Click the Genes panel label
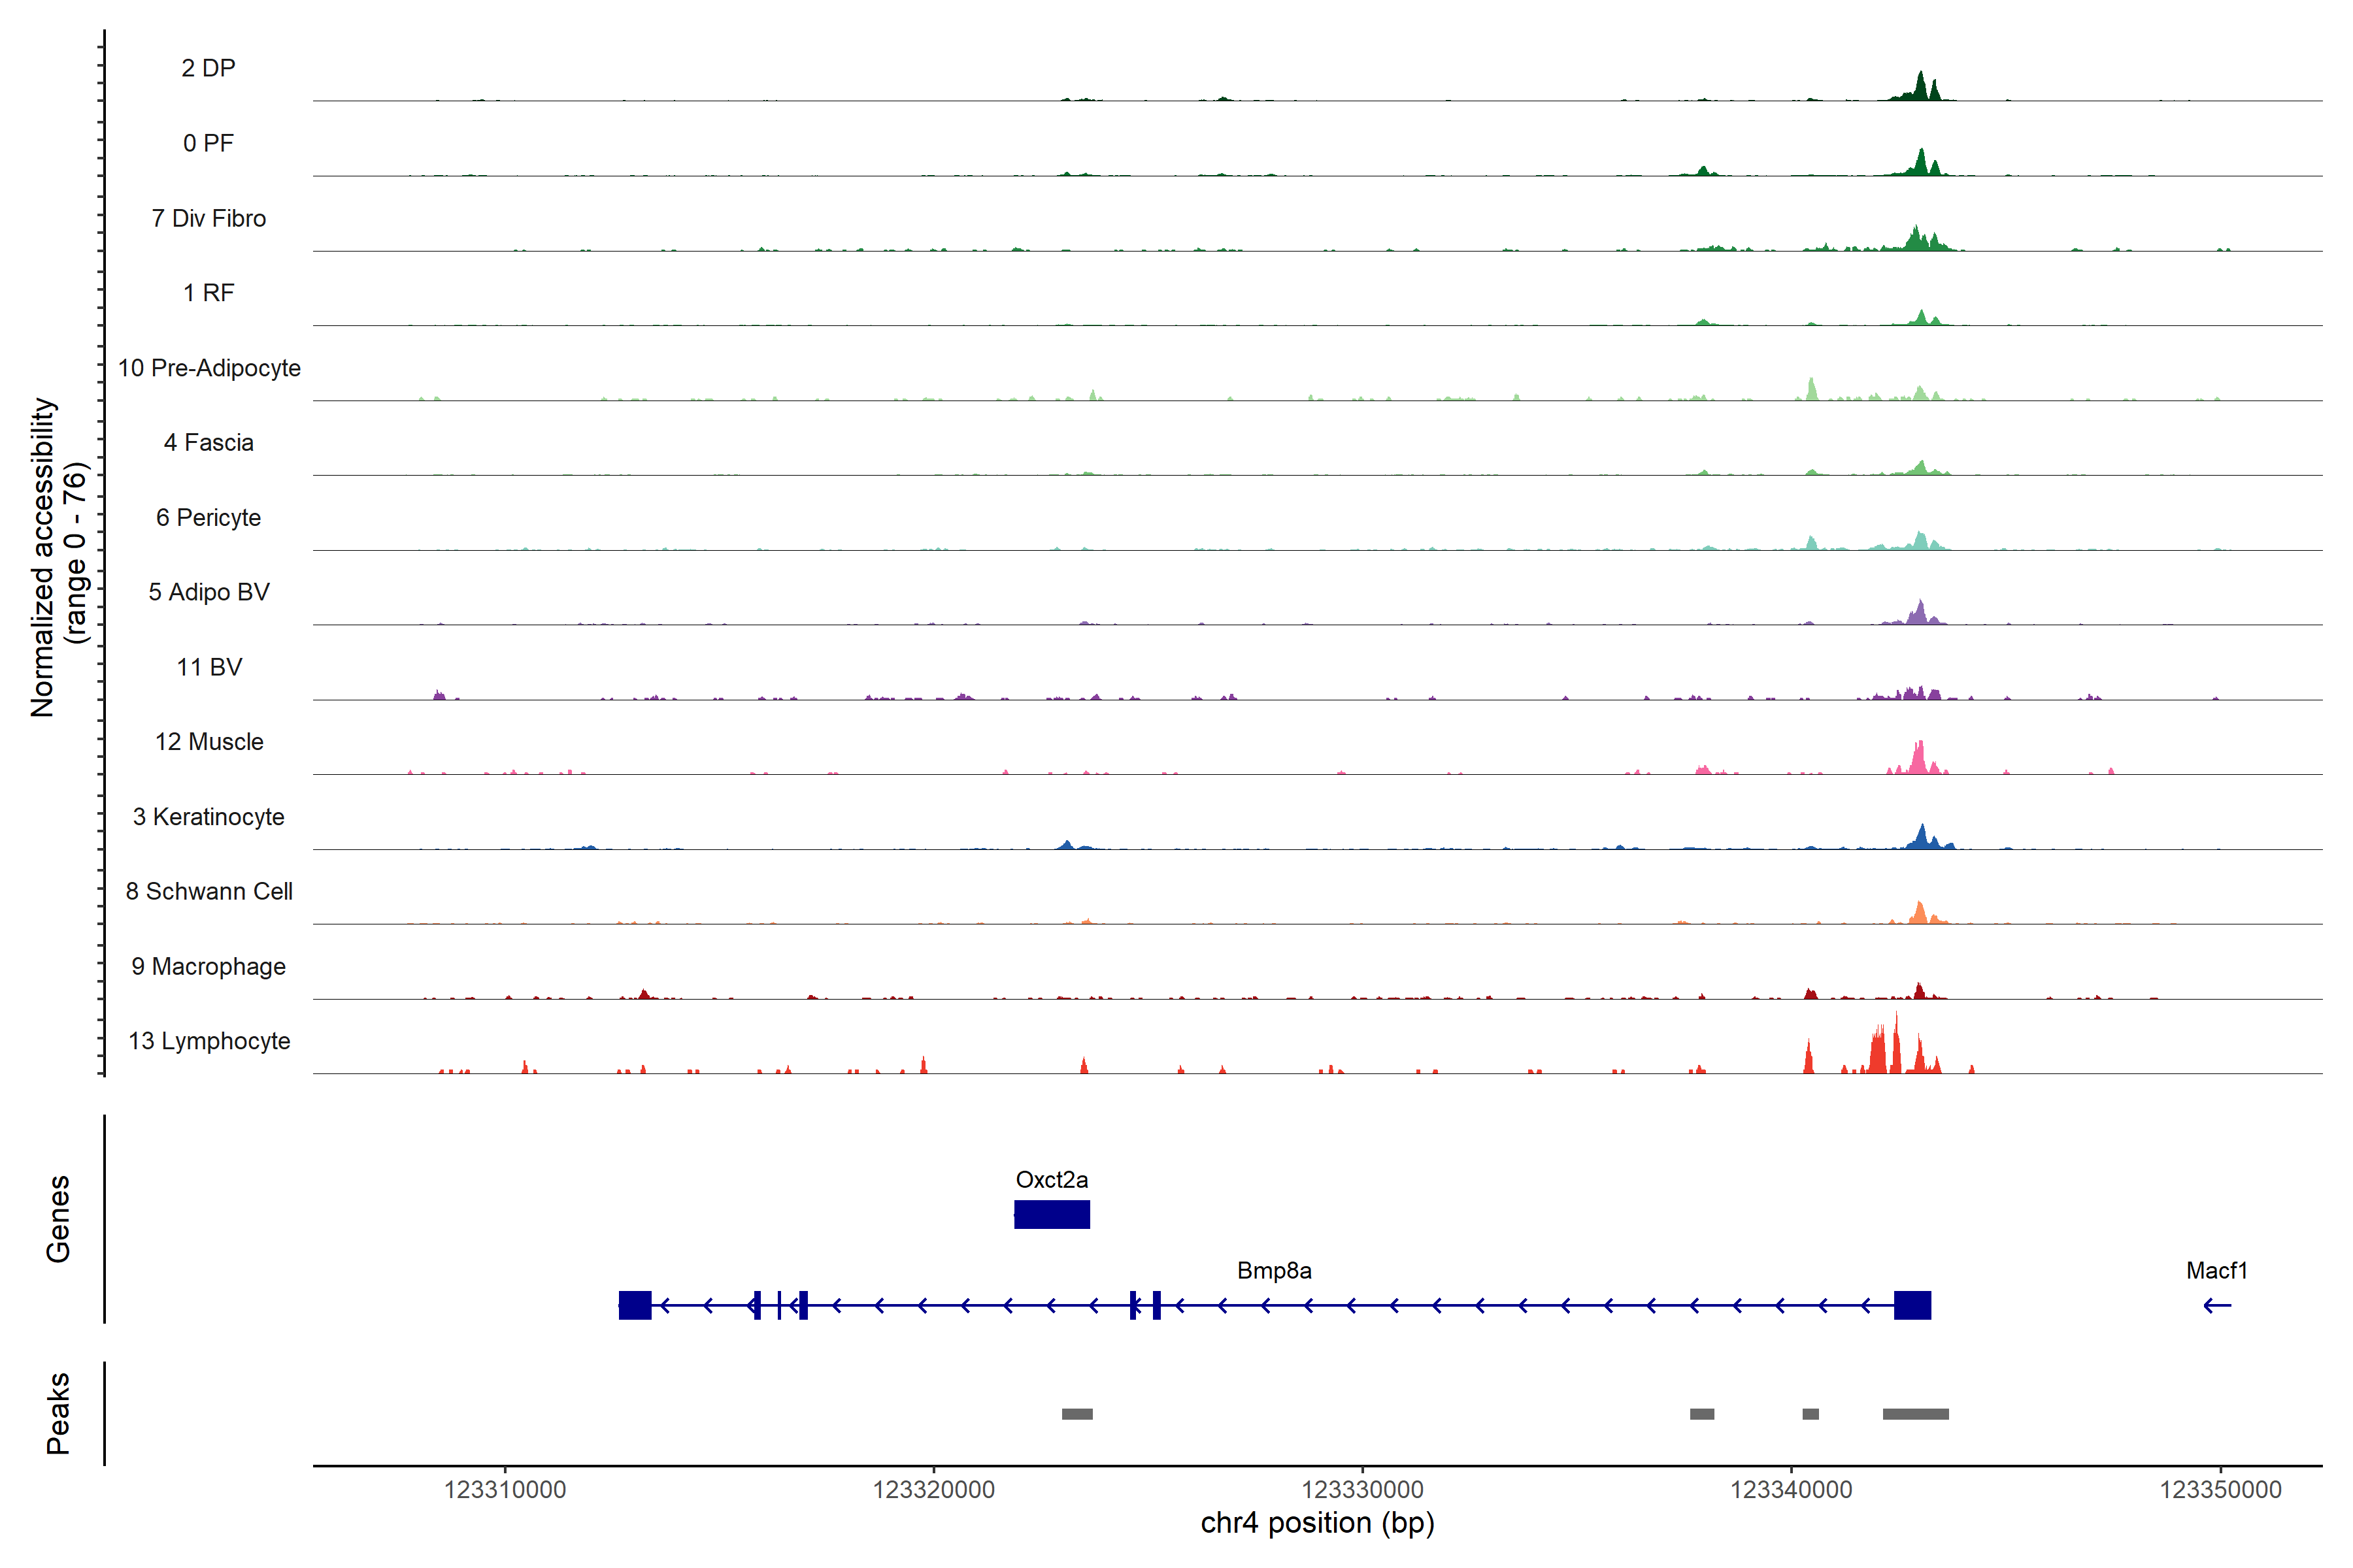2353x1568 pixels. click(x=58, y=1218)
